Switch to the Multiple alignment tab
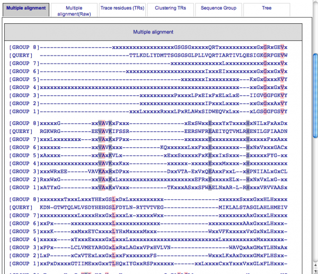The height and width of the screenshot is (274, 318). pos(25,8)
